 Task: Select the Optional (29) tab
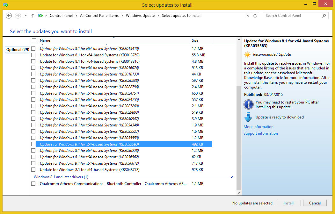(x=18, y=50)
